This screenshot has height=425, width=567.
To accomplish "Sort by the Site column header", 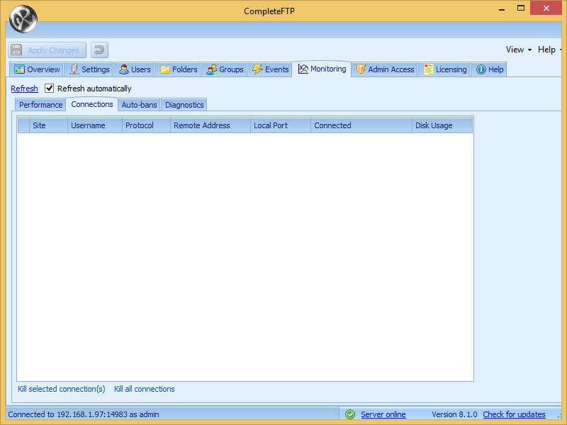I will click(x=48, y=125).
